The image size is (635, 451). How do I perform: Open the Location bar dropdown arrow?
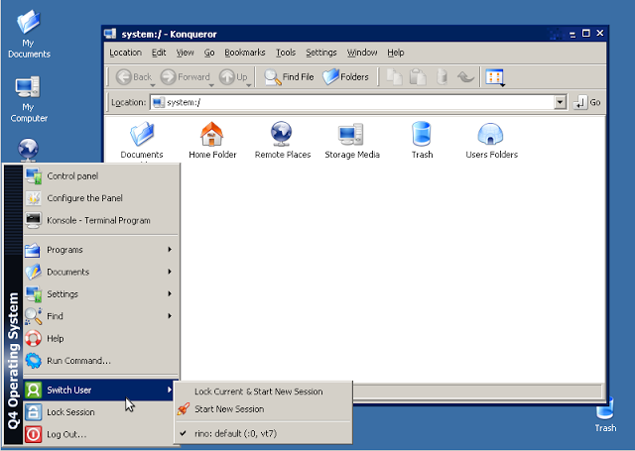(560, 102)
